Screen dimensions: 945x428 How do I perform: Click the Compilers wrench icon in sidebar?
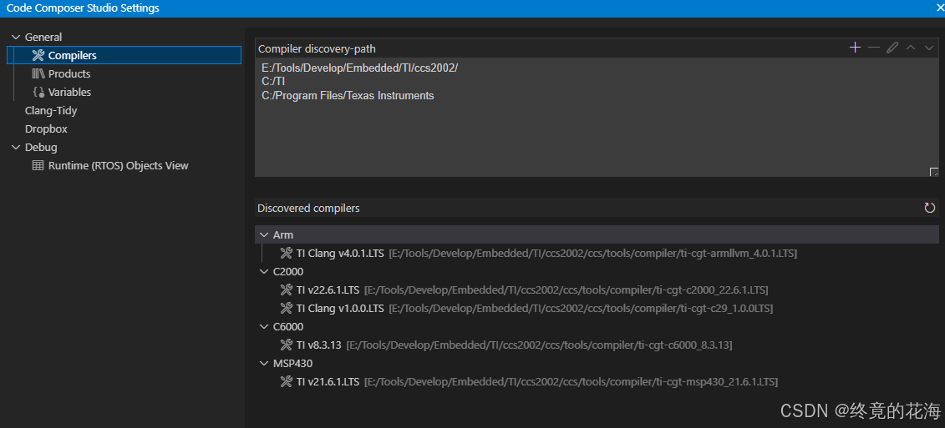click(38, 55)
